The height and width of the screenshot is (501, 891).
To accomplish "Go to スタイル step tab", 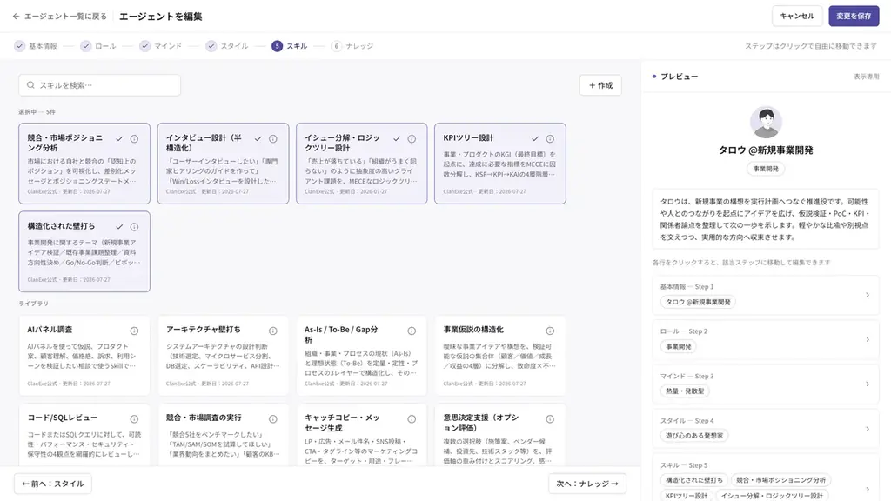I will point(227,46).
